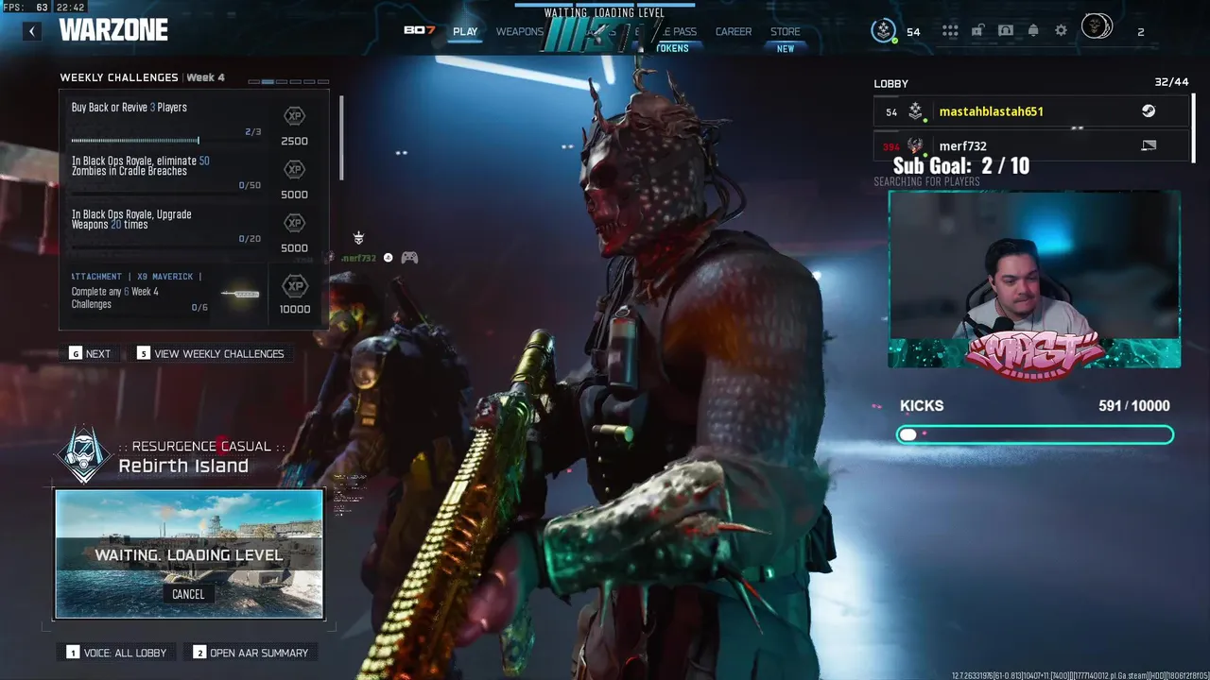Click the 32/44 lobby count
This screenshot has width=1210, height=680.
click(1171, 82)
